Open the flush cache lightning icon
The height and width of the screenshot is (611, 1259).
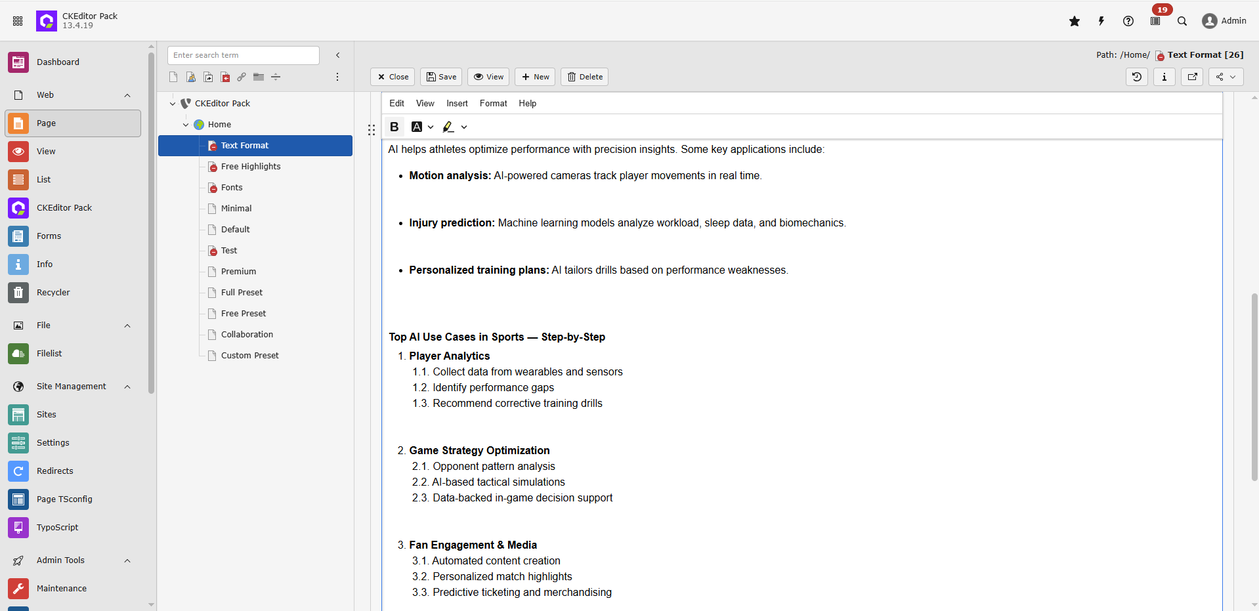click(1101, 21)
